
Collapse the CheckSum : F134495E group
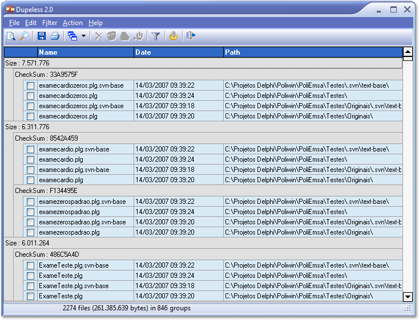coord(208,191)
